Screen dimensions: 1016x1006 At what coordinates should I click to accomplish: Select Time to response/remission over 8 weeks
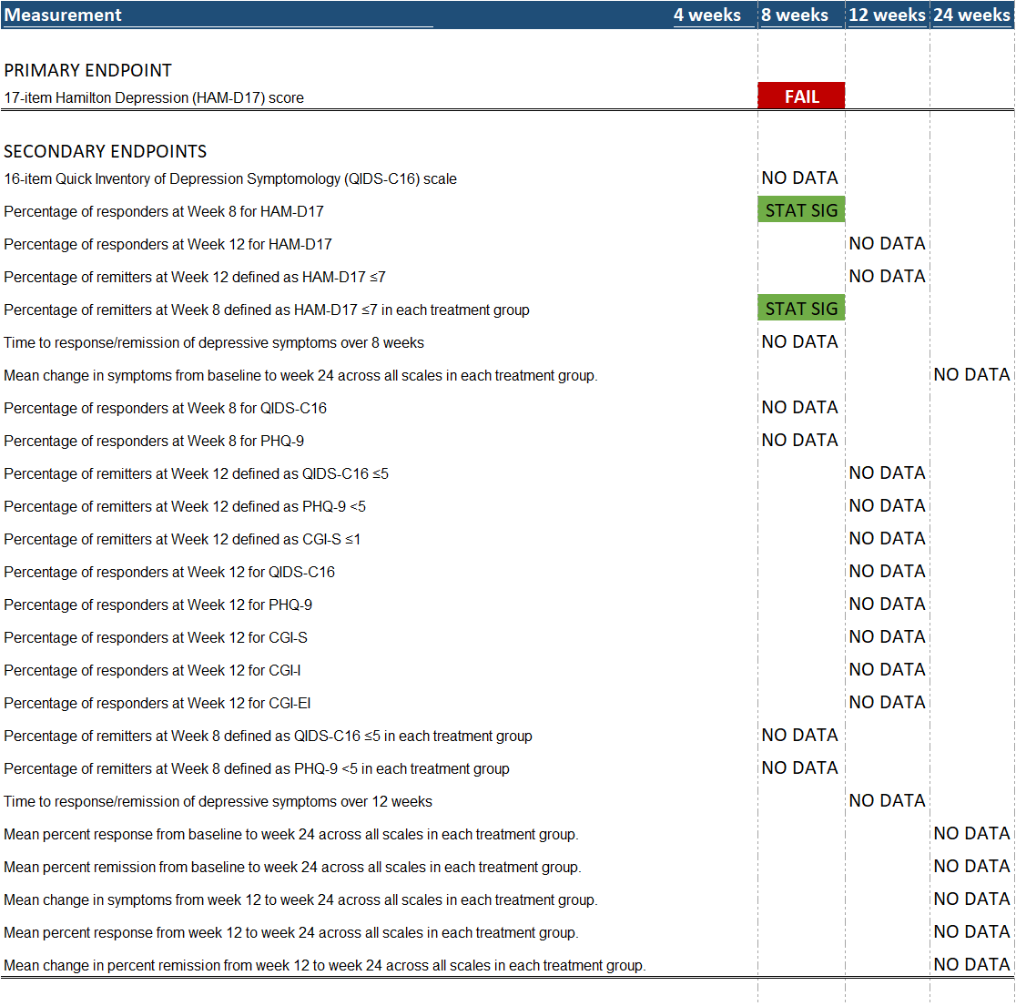214,342
